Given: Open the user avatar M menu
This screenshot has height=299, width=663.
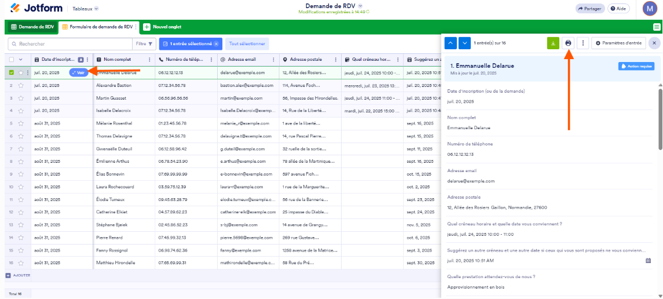Looking at the screenshot, I should pos(650,9).
